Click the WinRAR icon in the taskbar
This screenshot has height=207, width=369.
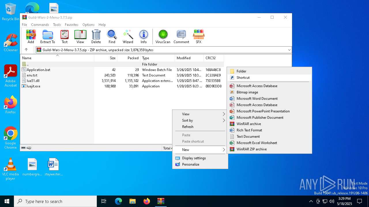161,201
